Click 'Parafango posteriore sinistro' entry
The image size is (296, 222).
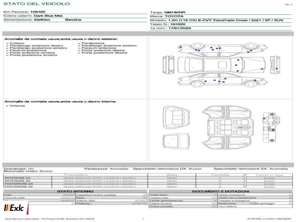tap(38, 48)
